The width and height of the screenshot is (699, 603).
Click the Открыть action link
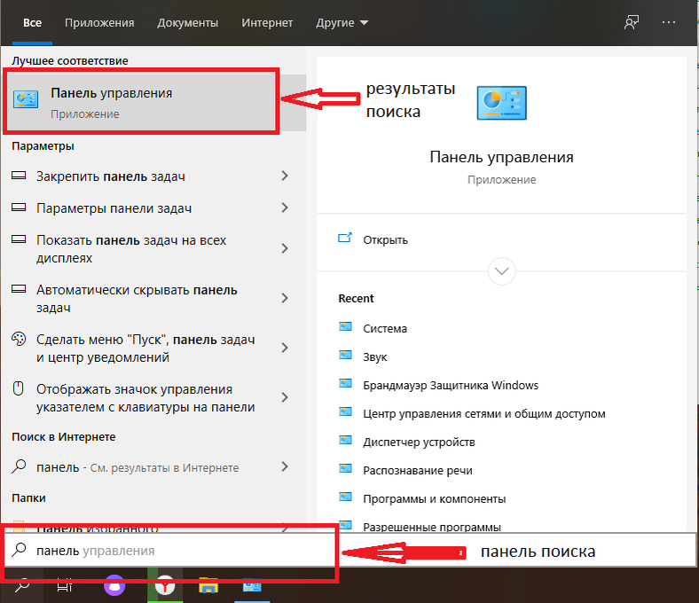(385, 239)
